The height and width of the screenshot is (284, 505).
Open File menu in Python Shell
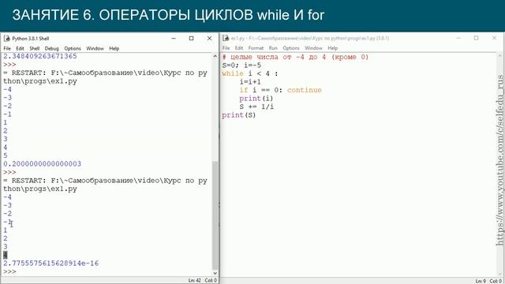(x=7, y=48)
